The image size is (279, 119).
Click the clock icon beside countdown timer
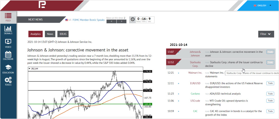[133, 19]
